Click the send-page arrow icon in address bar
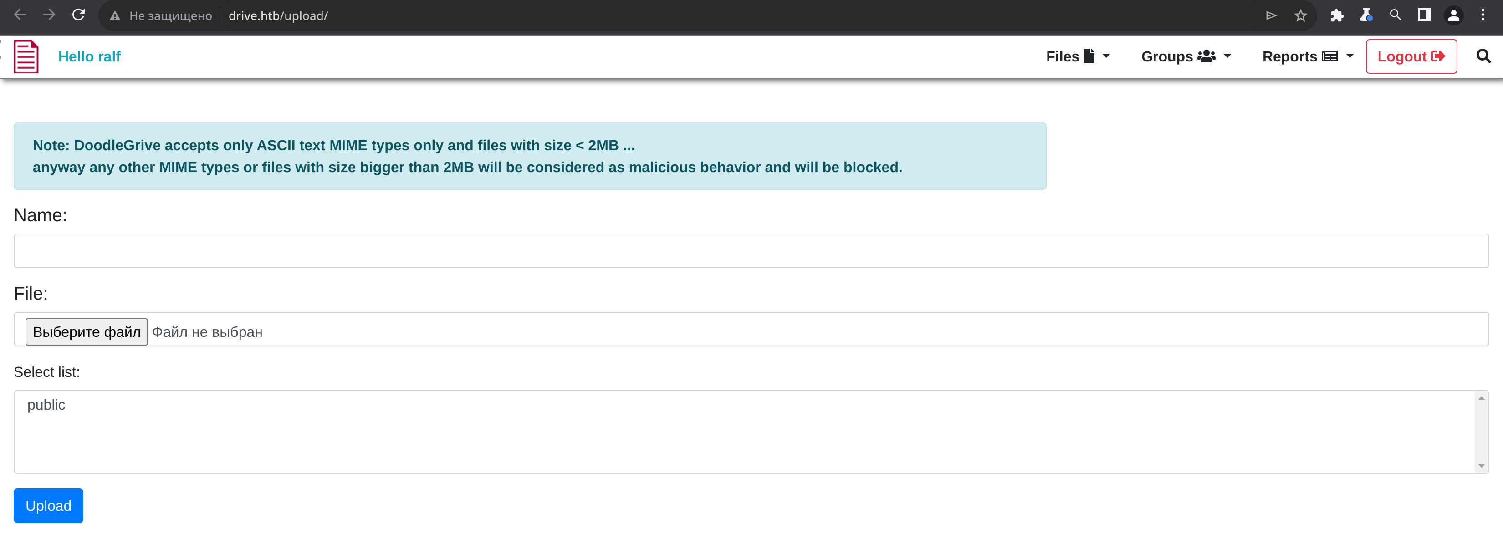The image size is (1503, 539). (x=1271, y=16)
